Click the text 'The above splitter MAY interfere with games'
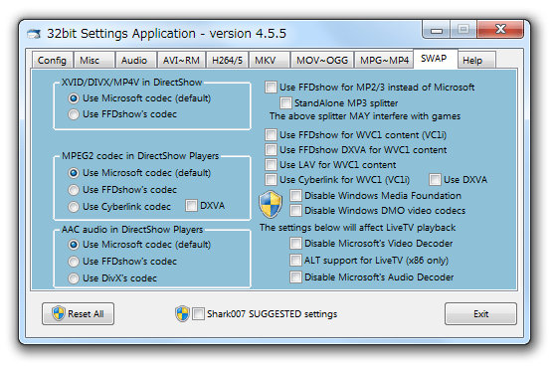This screenshot has width=554, height=366. point(365,116)
